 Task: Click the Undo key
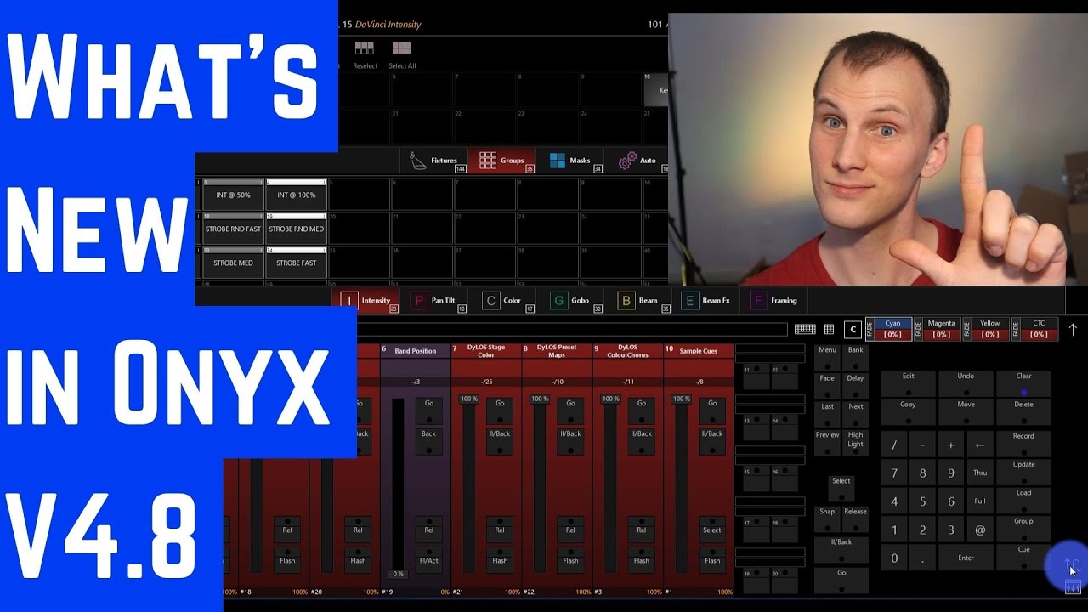click(966, 383)
